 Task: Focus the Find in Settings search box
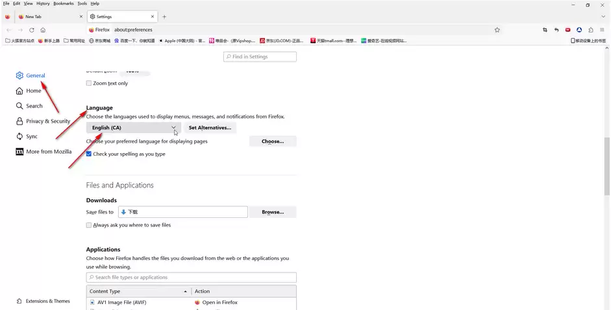point(260,56)
